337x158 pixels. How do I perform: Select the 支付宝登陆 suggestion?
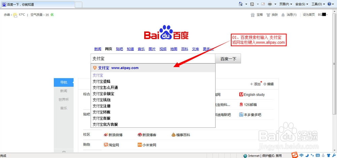click(x=153, y=82)
